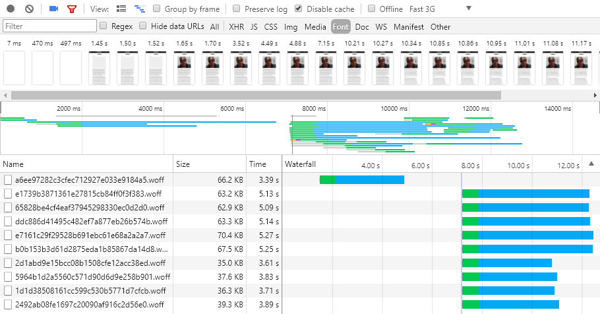Open the 10.21 s screenshot frame

pyautogui.click(x=354, y=68)
